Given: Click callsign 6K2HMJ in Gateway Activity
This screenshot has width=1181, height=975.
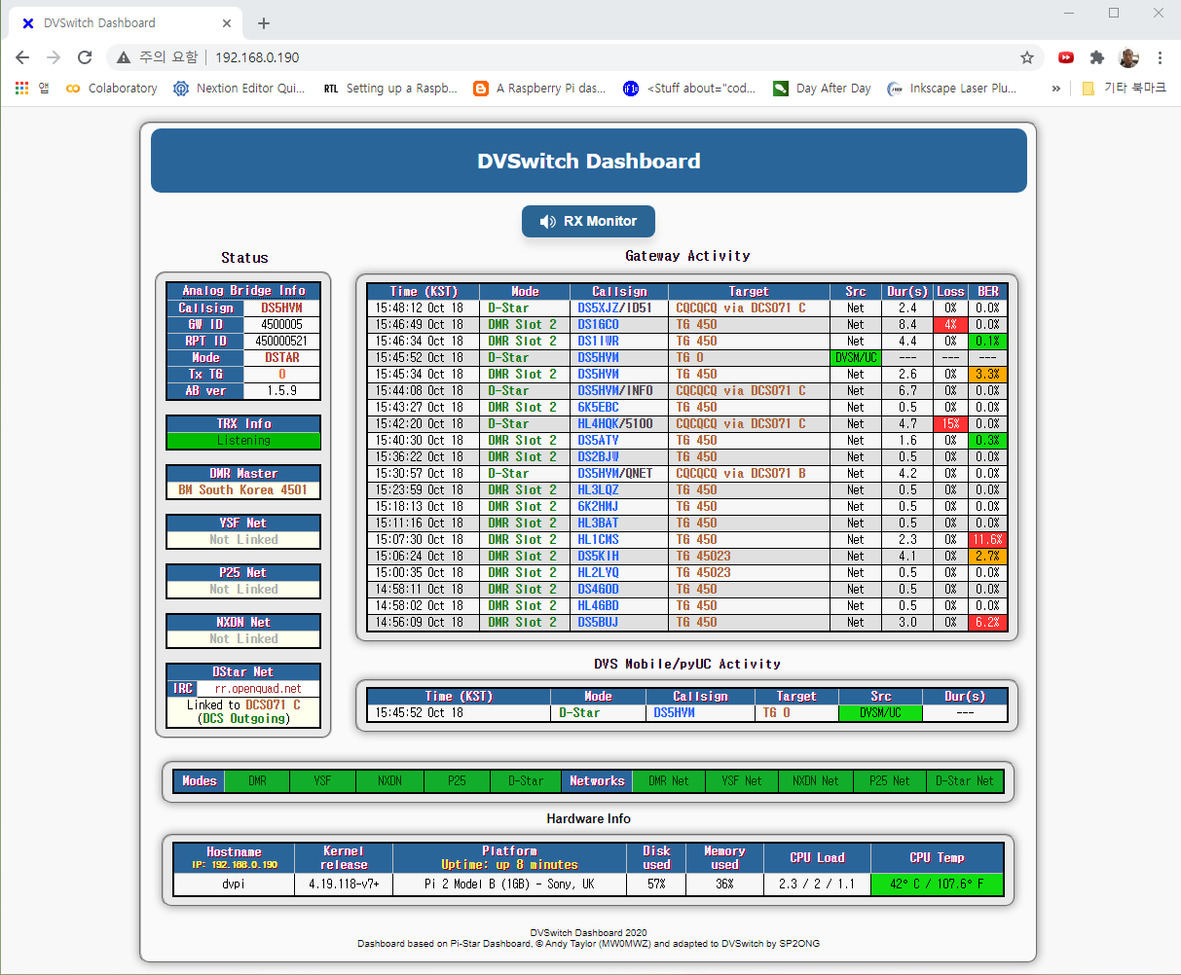Looking at the screenshot, I should (598, 506).
